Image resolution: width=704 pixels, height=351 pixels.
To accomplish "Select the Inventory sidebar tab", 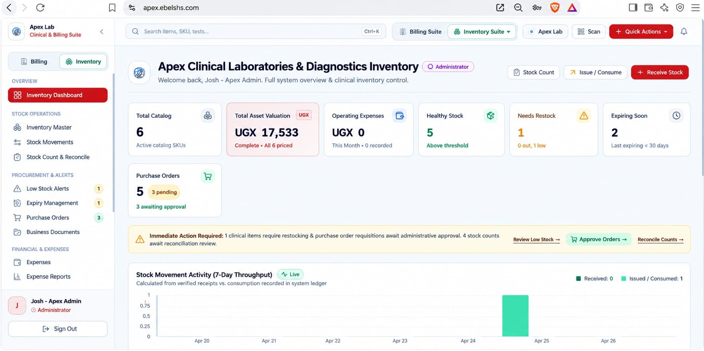I will tap(83, 61).
